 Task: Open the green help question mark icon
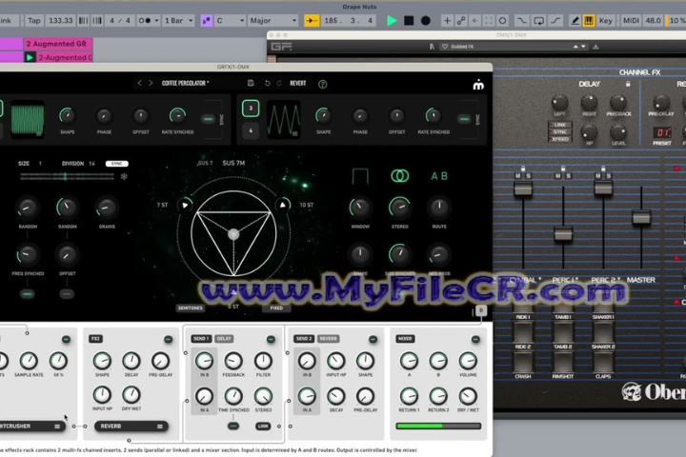322,84
